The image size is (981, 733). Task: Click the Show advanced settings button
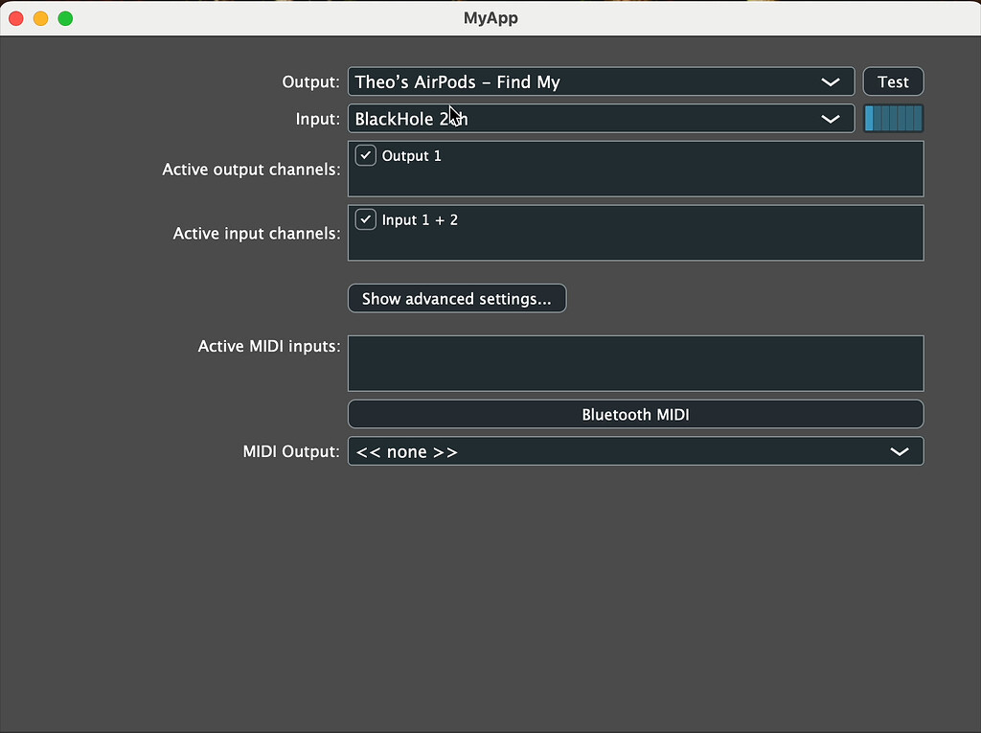pos(457,298)
